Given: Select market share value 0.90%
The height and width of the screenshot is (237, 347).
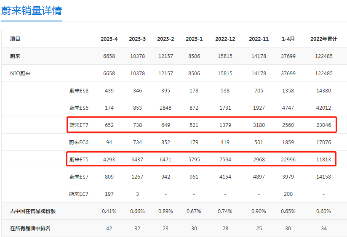Looking at the screenshot, I should pyautogui.click(x=259, y=211).
